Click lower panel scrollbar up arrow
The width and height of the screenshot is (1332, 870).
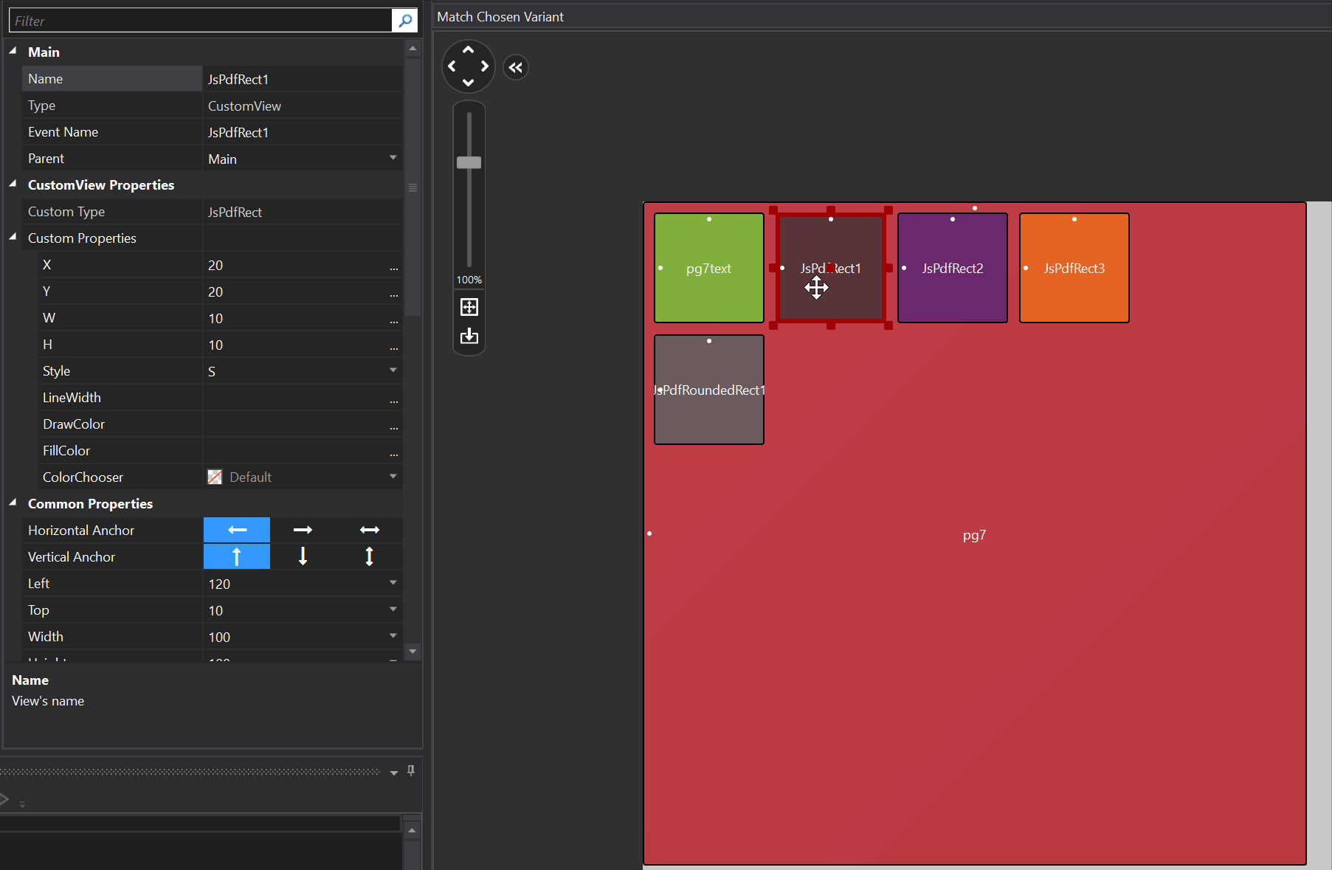412,830
